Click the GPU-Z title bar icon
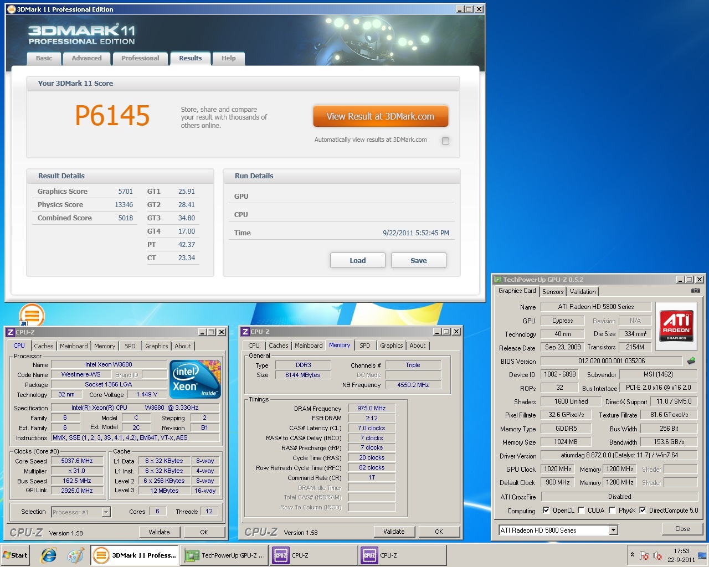This screenshot has height=567, width=709. 498,280
